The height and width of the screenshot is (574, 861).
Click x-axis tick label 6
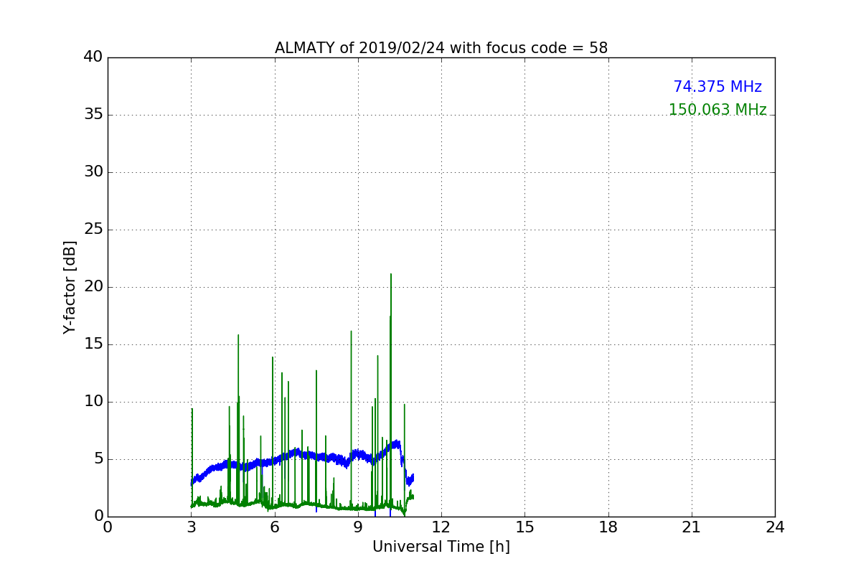click(x=274, y=527)
